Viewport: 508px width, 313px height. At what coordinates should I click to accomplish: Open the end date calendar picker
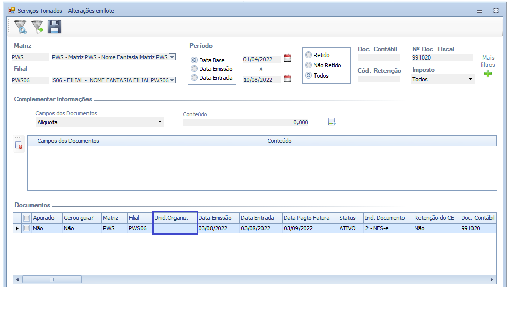coord(287,79)
